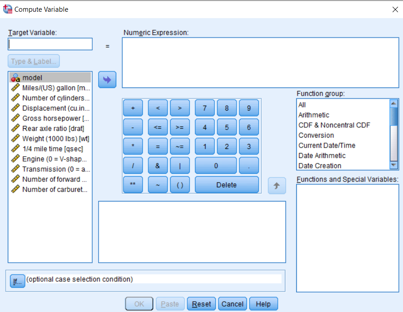This screenshot has height=312, width=403.
Task: Choose Current Date/Time function group
Action: pyautogui.click(x=343, y=145)
